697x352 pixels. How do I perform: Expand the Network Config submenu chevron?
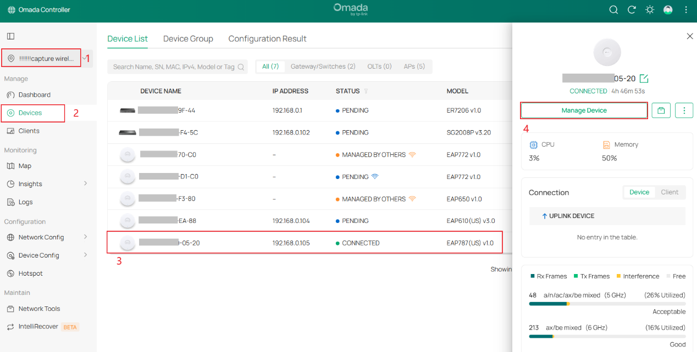[85, 237]
